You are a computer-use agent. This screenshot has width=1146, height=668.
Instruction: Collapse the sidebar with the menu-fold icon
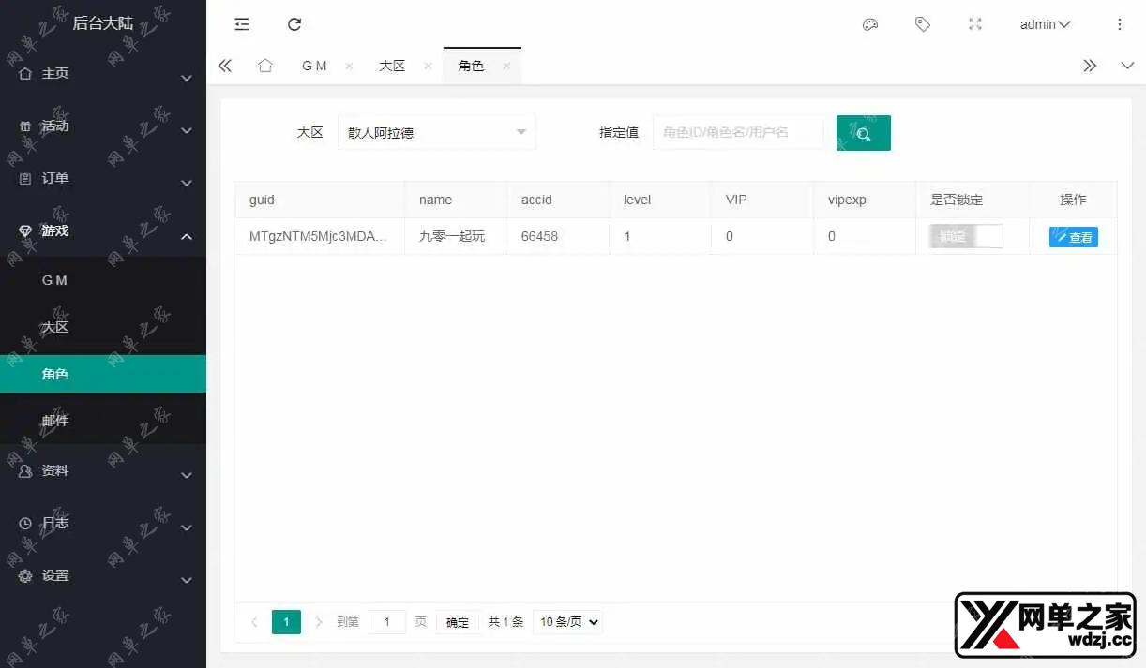tap(242, 24)
